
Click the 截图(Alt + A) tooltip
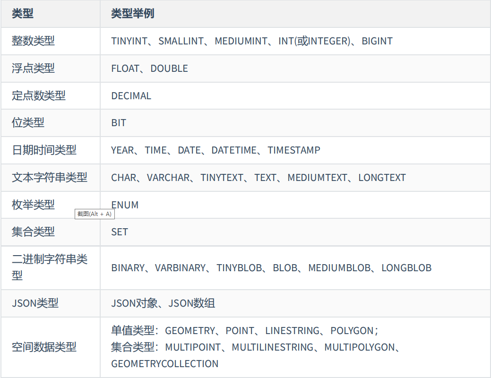click(95, 214)
